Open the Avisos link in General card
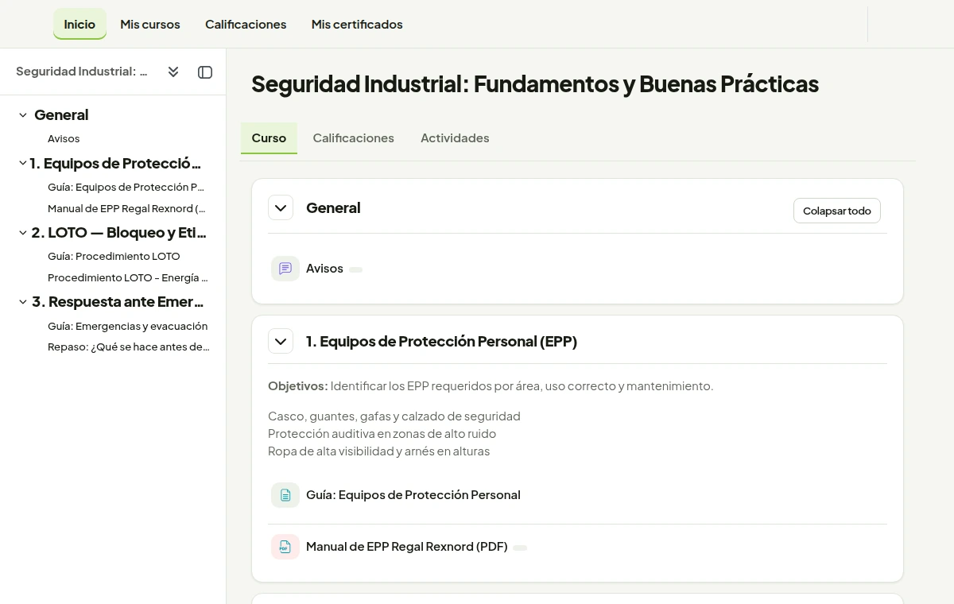 (x=324, y=269)
